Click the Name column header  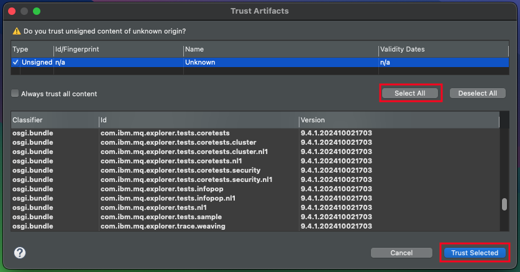[x=281, y=49]
